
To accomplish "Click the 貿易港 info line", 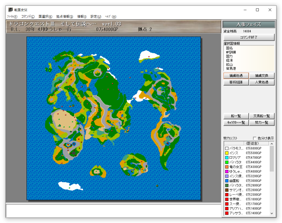I will (231, 68).
